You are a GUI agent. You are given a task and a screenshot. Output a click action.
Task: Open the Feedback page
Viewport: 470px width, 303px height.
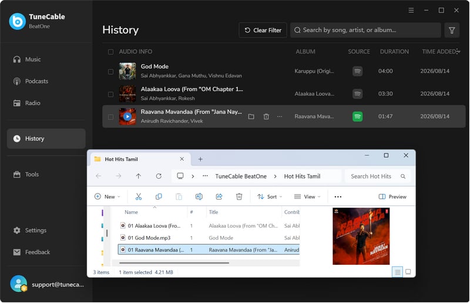pos(46,252)
